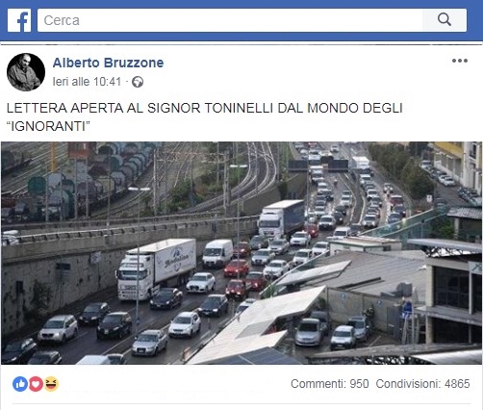Open the traffic jam photo

[241, 253]
